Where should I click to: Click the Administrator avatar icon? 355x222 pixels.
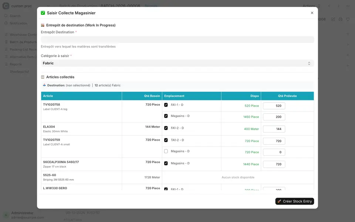click(x=6, y=215)
